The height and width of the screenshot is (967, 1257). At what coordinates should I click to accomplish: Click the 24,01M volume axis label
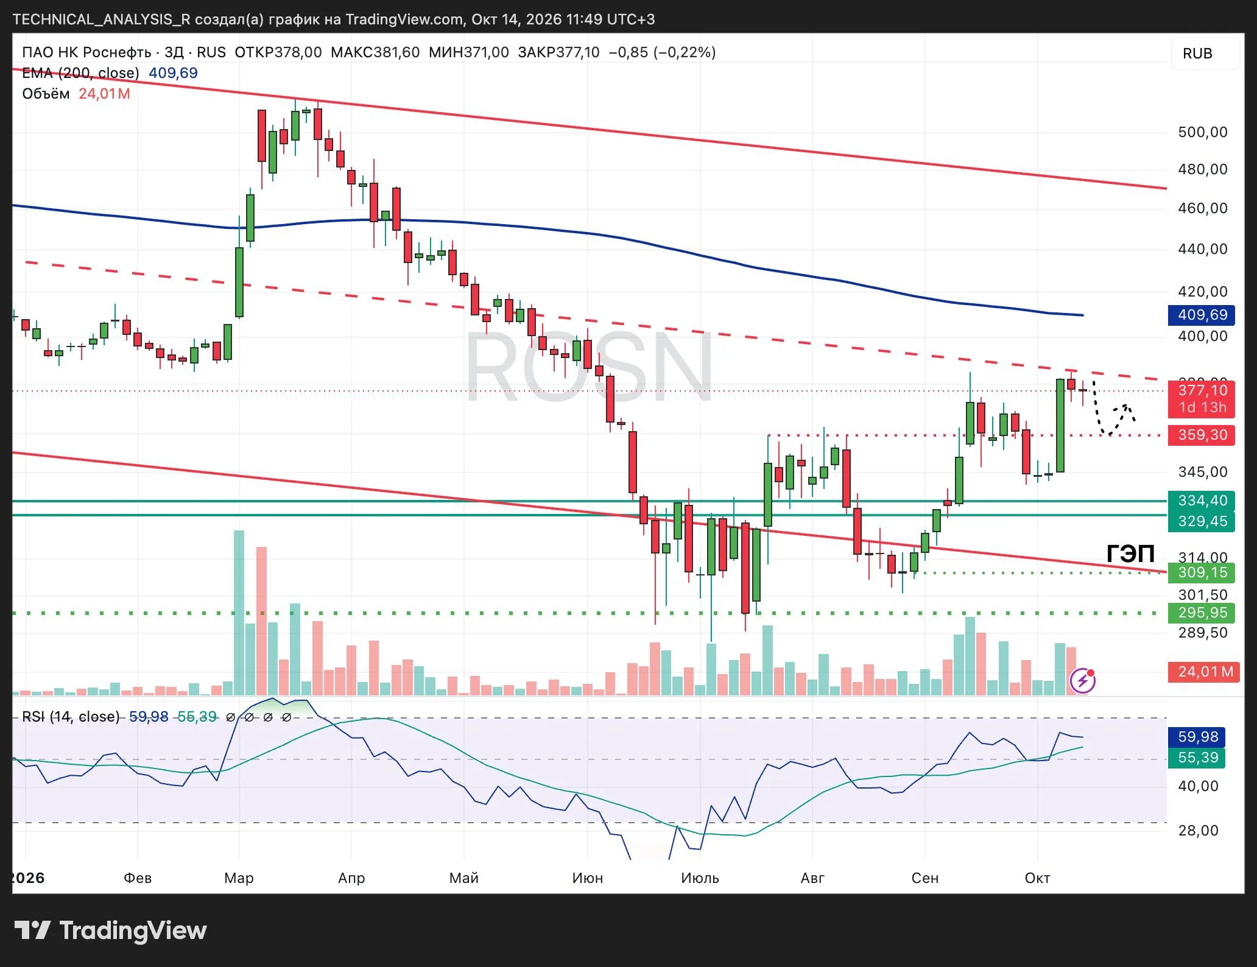1204,672
